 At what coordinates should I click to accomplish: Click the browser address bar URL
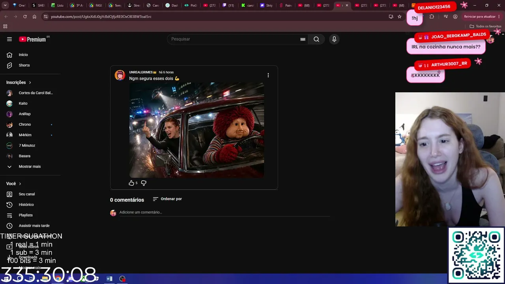coord(101,17)
